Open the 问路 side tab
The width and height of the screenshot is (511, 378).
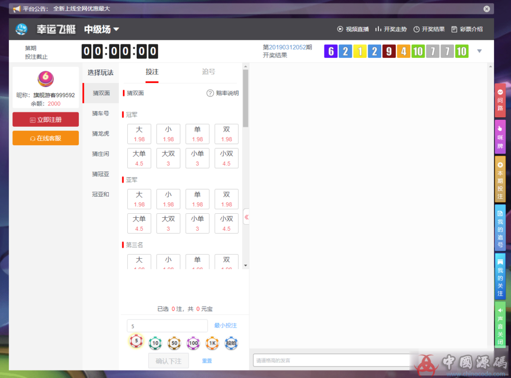500,101
